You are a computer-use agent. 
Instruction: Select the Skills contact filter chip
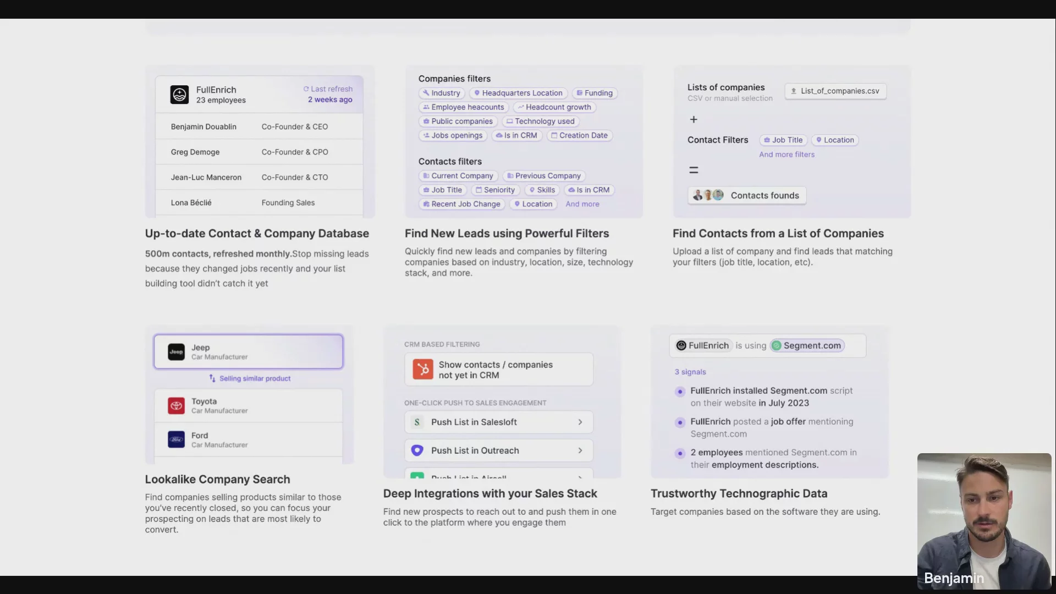pos(542,190)
